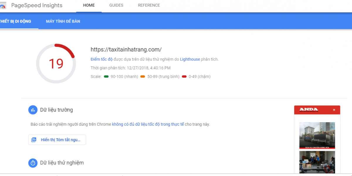Open the HOME tab
This screenshot has height=176, width=352.
click(x=89, y=5)
